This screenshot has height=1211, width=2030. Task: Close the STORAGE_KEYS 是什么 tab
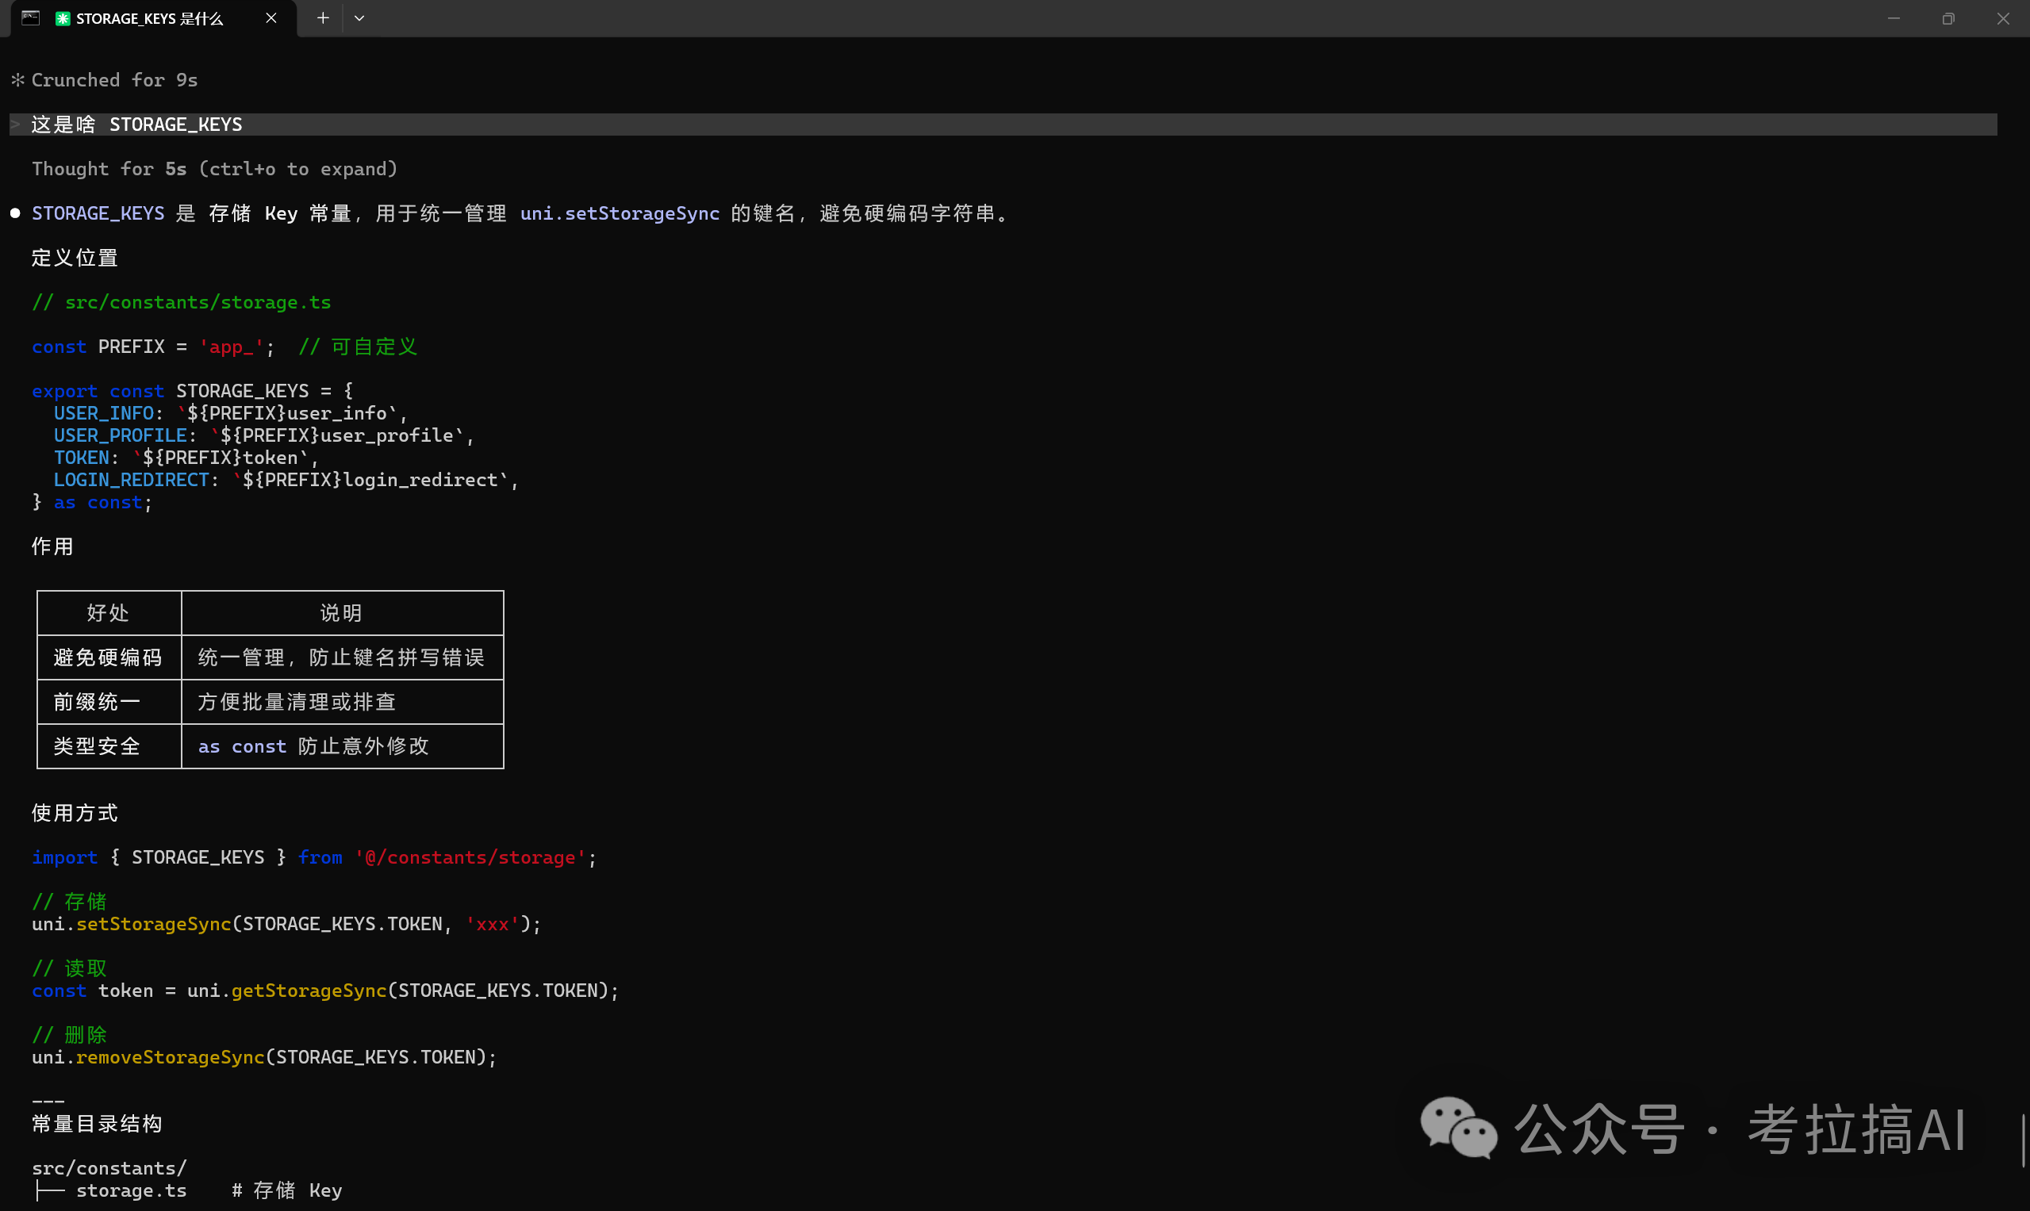point(271,18)
